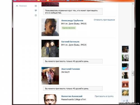Open the chat bubble icon in sidebar
Screen dimensions: 140x105
(36, 10)
